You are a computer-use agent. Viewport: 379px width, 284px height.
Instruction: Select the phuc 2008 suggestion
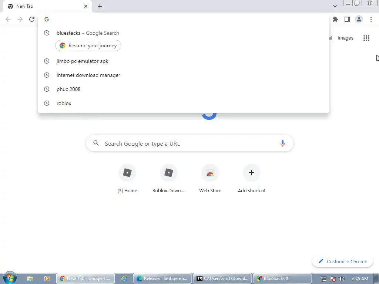tap(184, 89)
